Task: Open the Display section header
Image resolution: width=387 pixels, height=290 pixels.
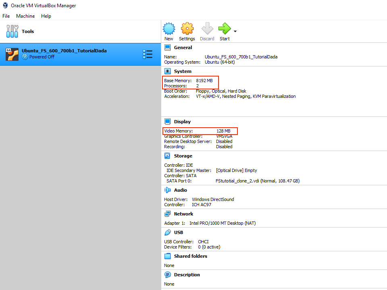Action: click(182, 122)
